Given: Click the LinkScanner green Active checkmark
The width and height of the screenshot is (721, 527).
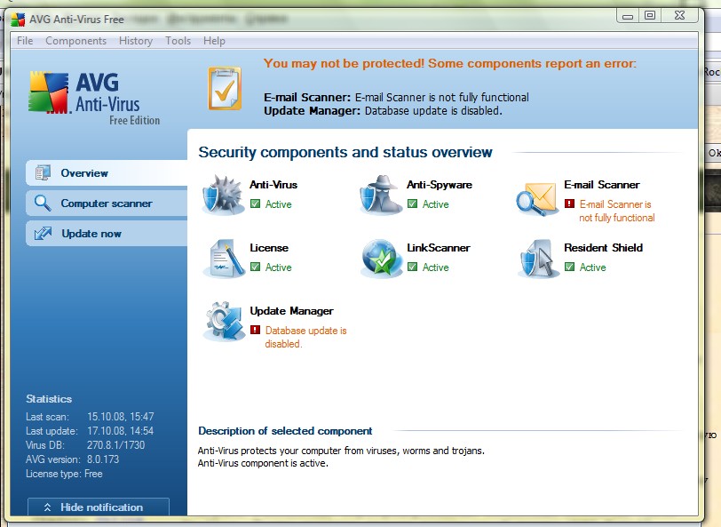Looking at the screenshot, I should [413, 267].
